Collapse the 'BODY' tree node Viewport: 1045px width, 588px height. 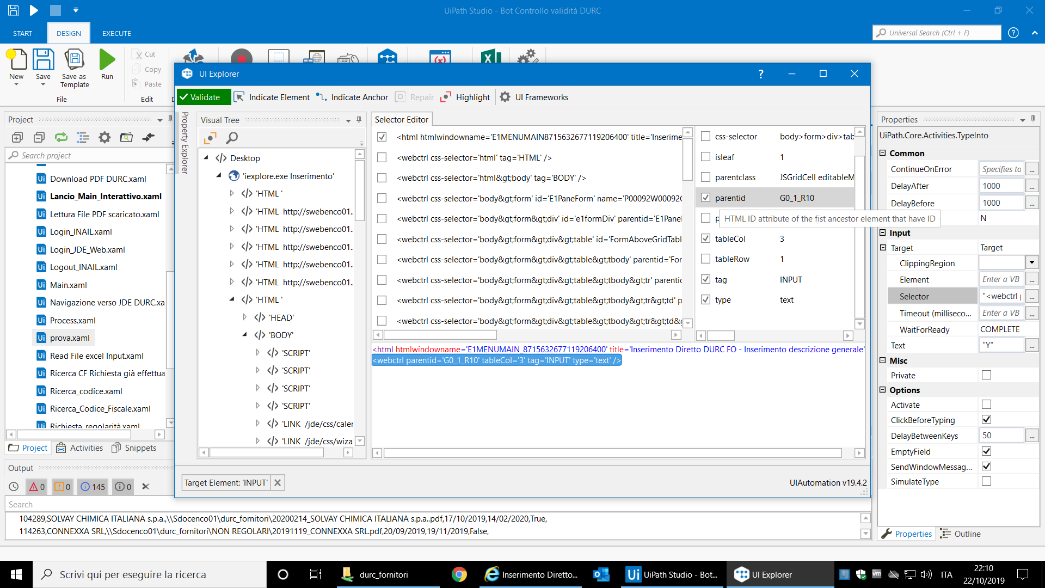(245, 335)
